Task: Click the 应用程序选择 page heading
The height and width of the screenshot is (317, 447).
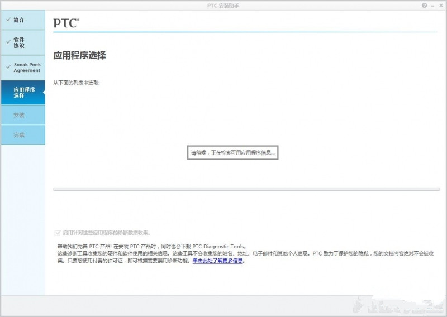Action: point(79,55)
